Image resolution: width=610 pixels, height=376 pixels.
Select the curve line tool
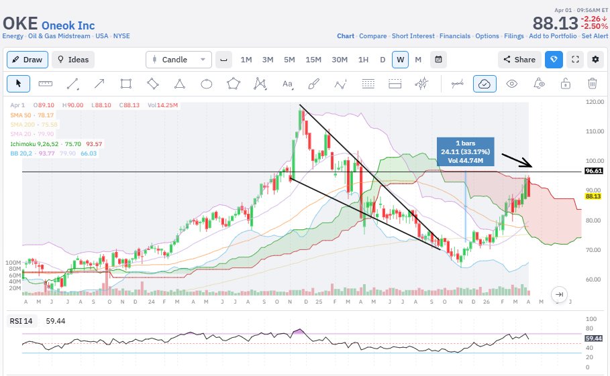click(458, 84)
